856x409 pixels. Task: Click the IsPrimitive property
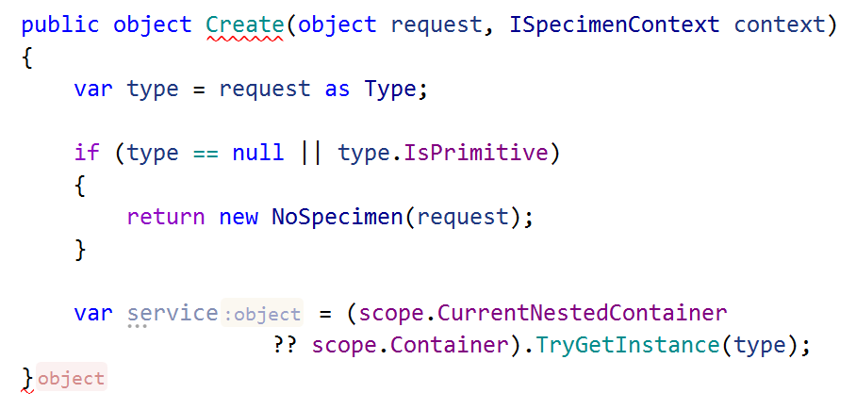pos(475,153)
